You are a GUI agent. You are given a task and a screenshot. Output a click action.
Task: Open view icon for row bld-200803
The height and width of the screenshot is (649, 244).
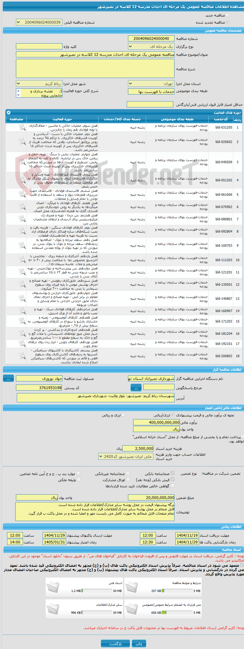tap(22, 356)
